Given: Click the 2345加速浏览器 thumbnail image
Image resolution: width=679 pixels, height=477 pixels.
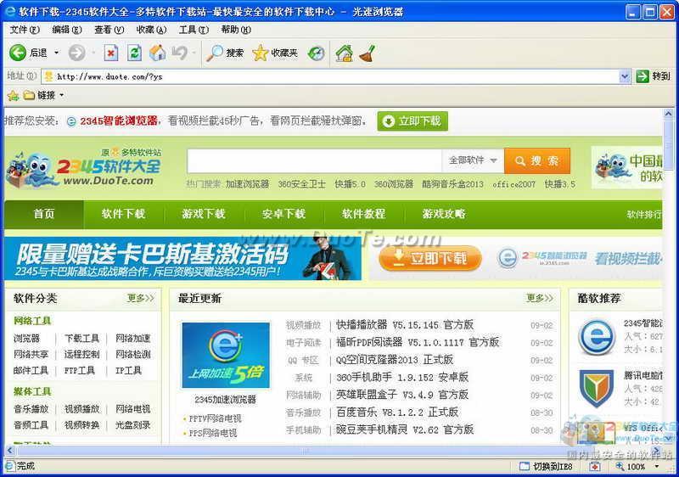Looking at the screenshot, I should click(x=226, y=355).
